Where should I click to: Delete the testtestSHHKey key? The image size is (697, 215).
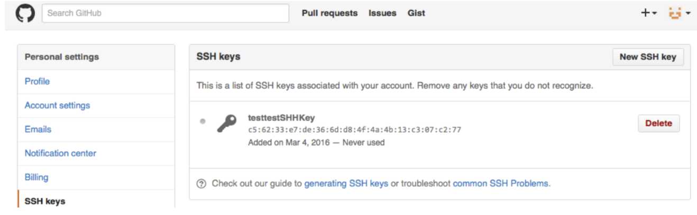click(658, 123)
